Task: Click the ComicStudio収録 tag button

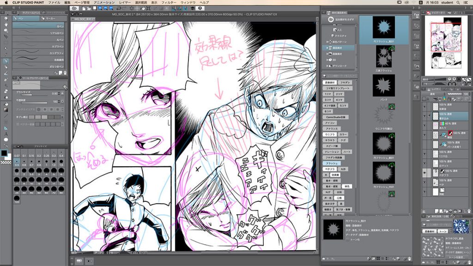Action: pos(336,117)
